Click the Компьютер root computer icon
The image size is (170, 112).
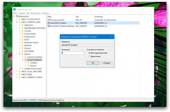(17, 16)
